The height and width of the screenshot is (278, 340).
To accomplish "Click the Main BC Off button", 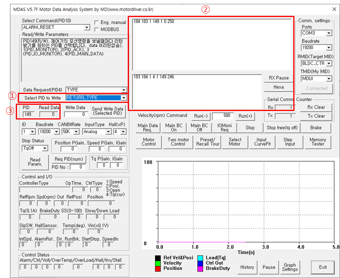I will [199, 128].
